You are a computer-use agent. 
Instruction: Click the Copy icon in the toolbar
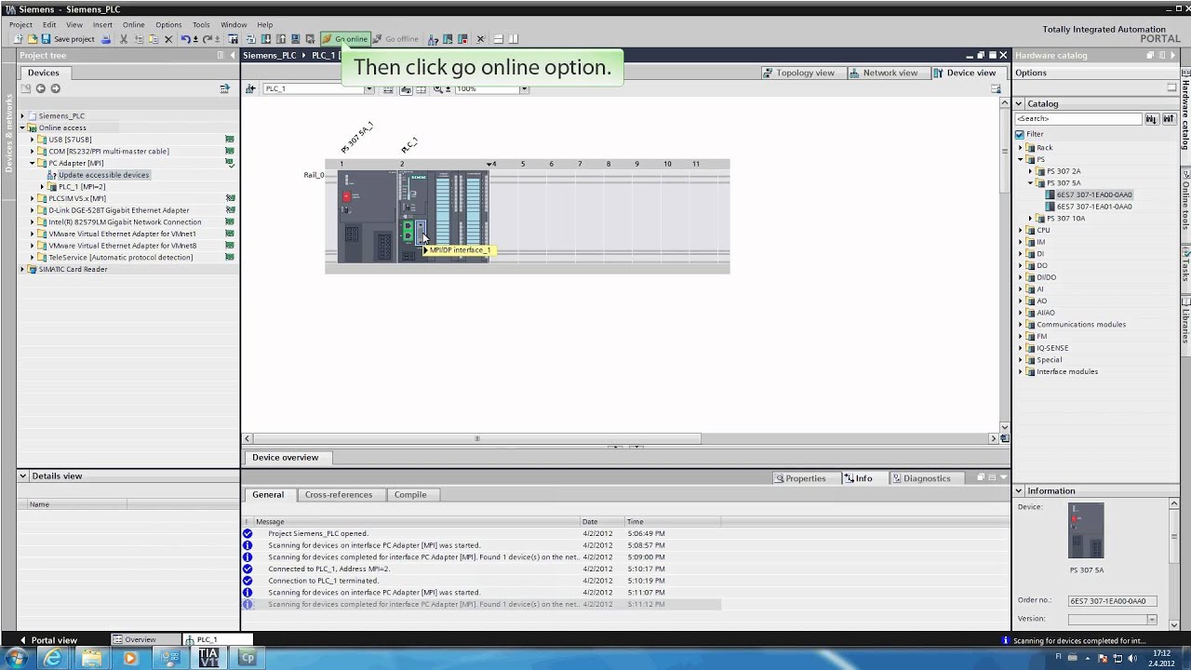pos(139,39)
